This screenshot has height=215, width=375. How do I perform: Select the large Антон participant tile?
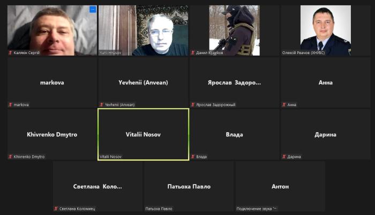[280, 186]
